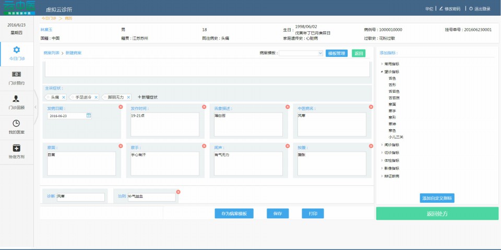Click 添加自定义指标 button
The image size is (501, 250).
(437, 198)
